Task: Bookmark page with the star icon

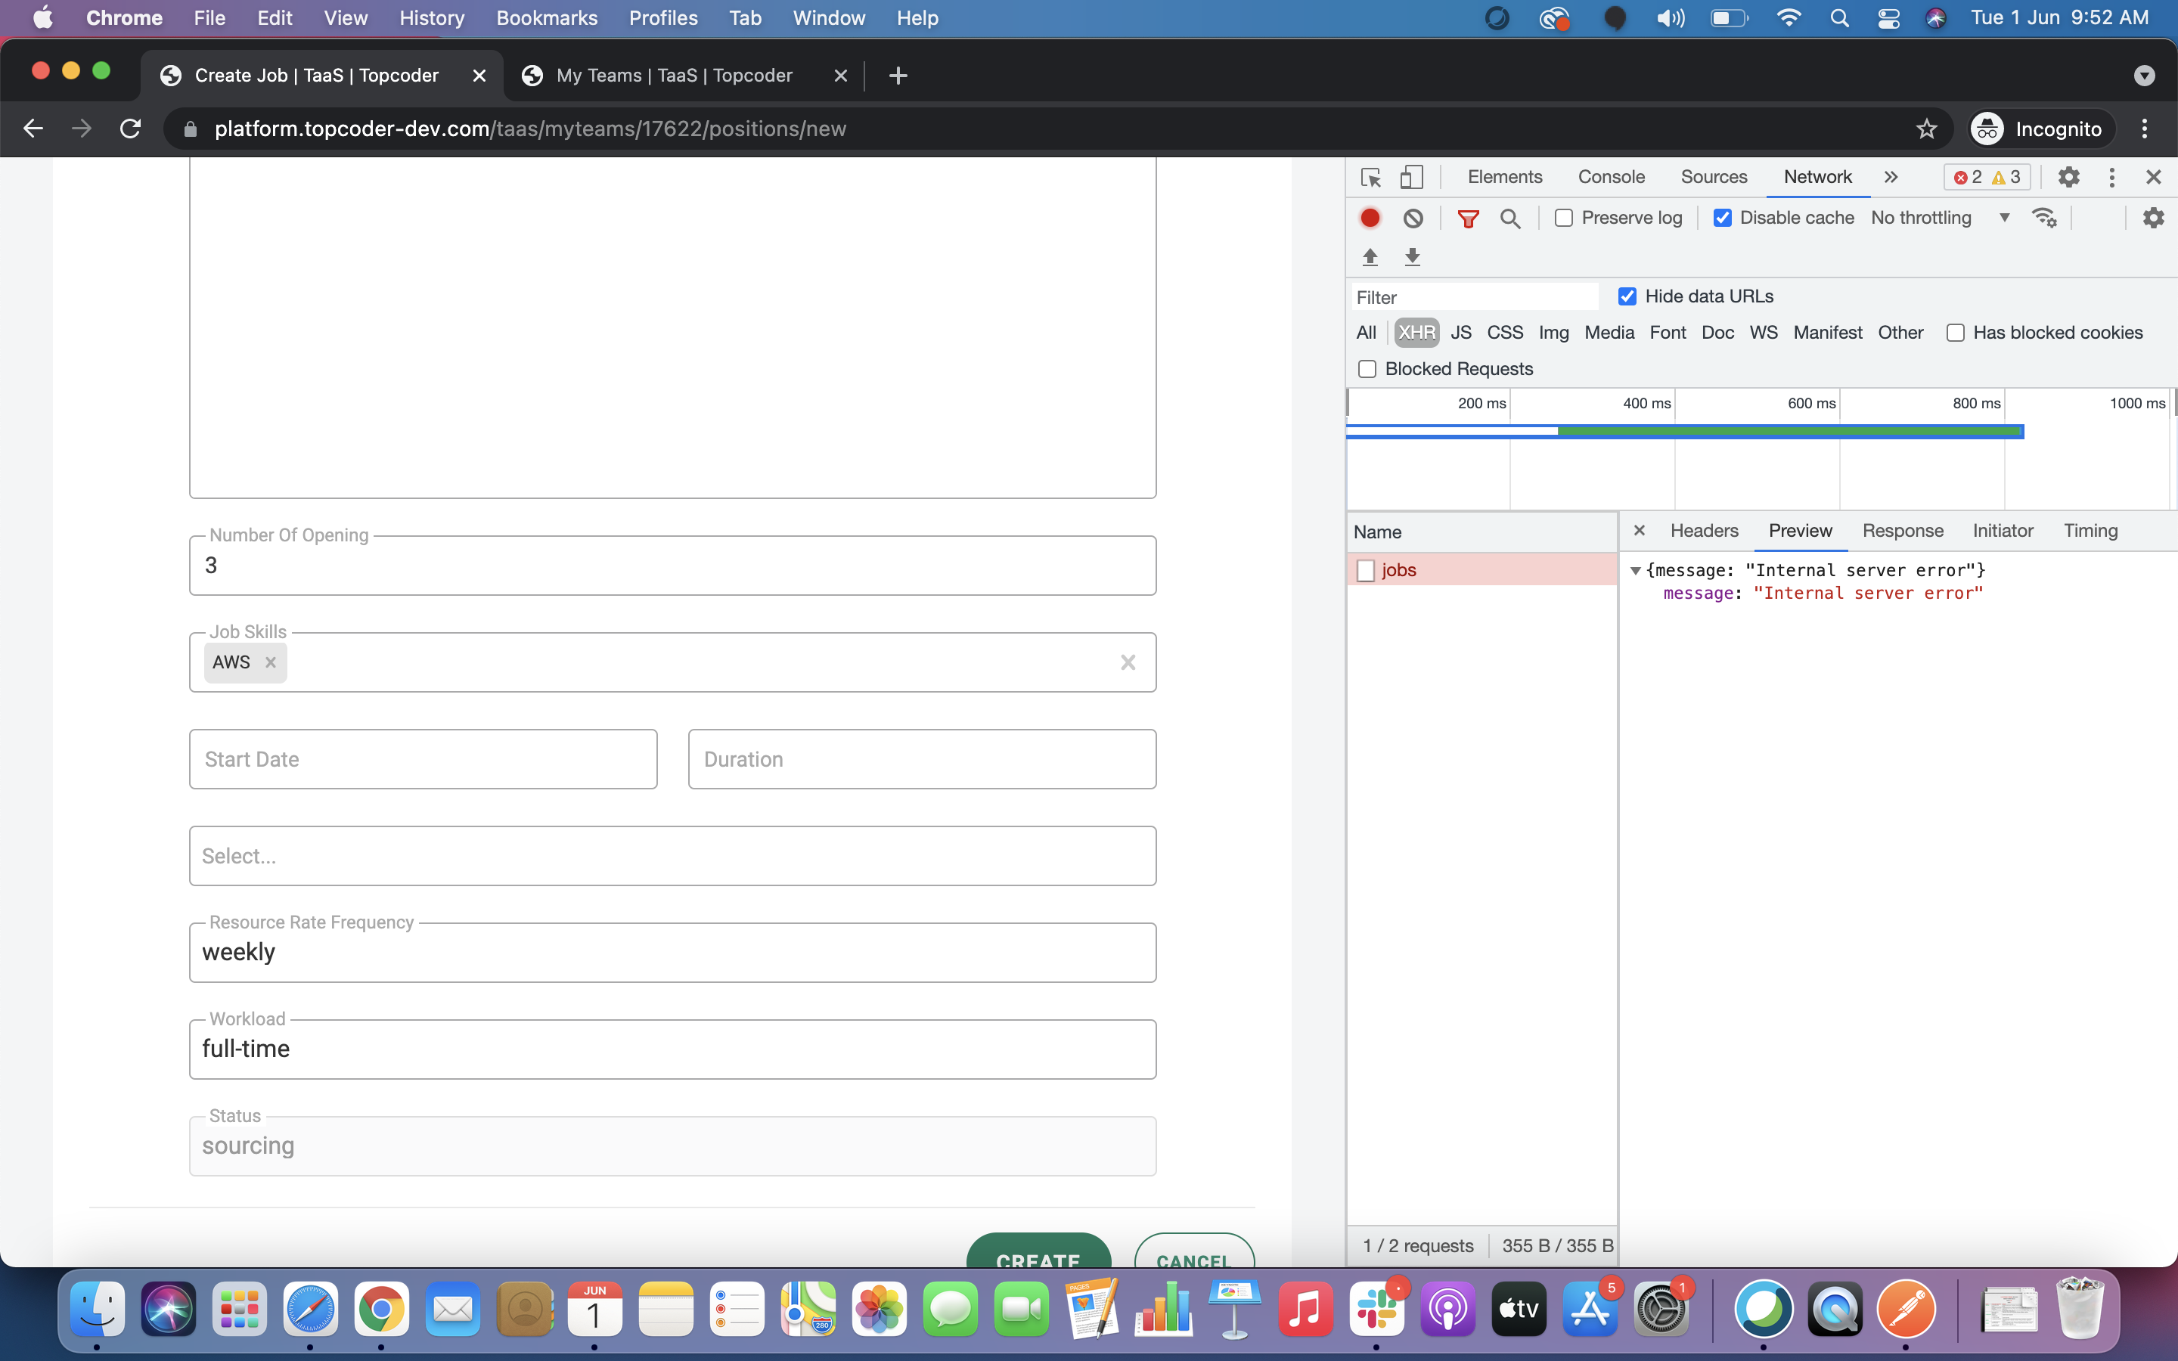Action: pos(1926,129)
